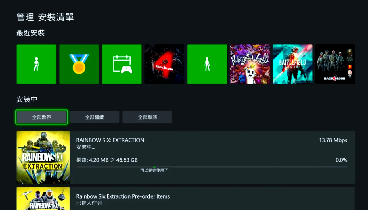The height and width of the screenshot is (210, 368).
Task: Resume all installs with 全部繼續
Action: (95, 117)
